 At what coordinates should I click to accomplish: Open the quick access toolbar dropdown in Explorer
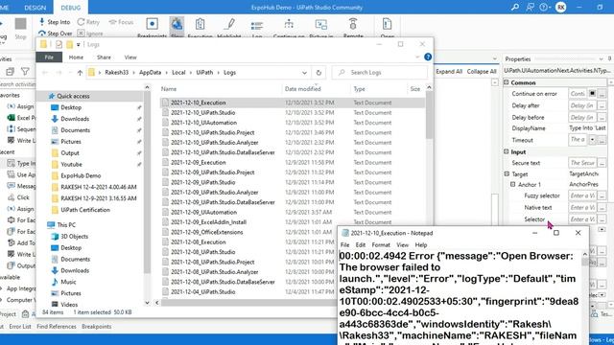[x=79, y=45]
